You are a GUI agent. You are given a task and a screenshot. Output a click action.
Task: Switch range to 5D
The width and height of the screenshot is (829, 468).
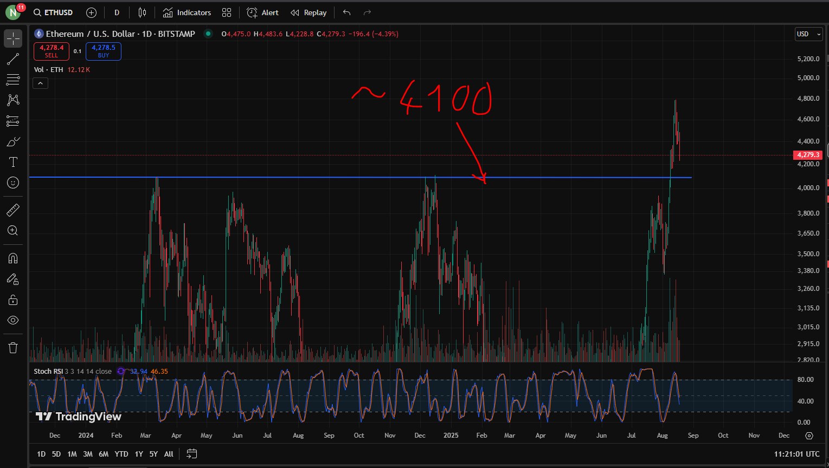tap(56, 454)
